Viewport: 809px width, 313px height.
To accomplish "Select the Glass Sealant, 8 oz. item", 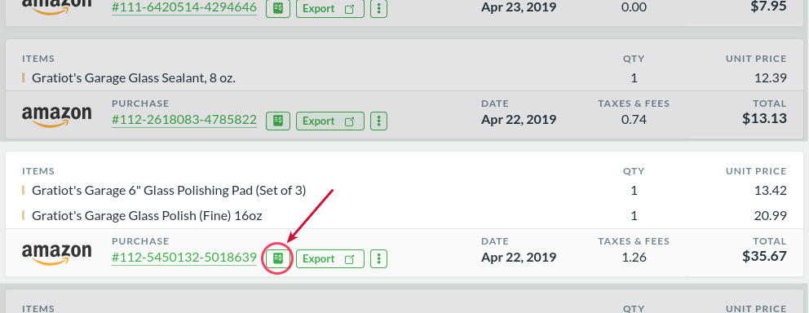I will click(x=134, y=78).
